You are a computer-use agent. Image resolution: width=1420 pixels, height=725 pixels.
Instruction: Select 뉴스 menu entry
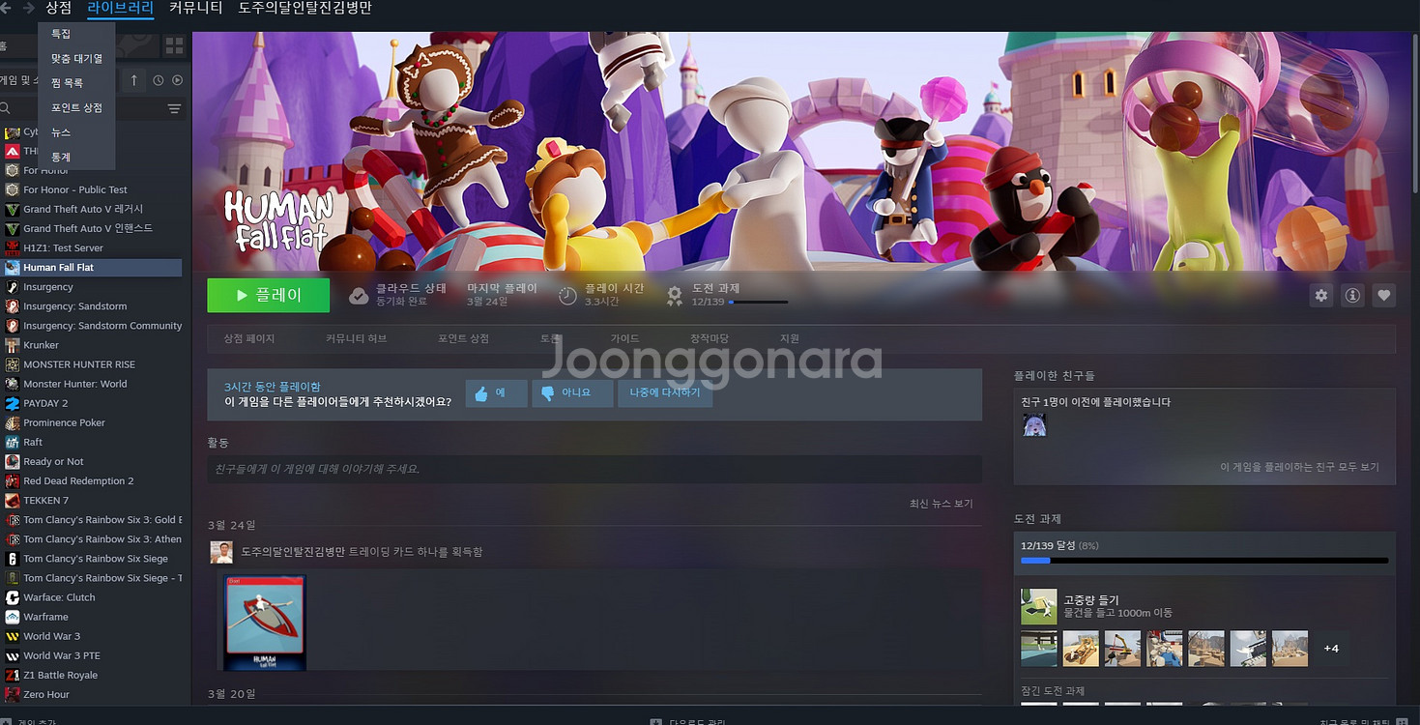pyautogui.click(x=61, y=132)
